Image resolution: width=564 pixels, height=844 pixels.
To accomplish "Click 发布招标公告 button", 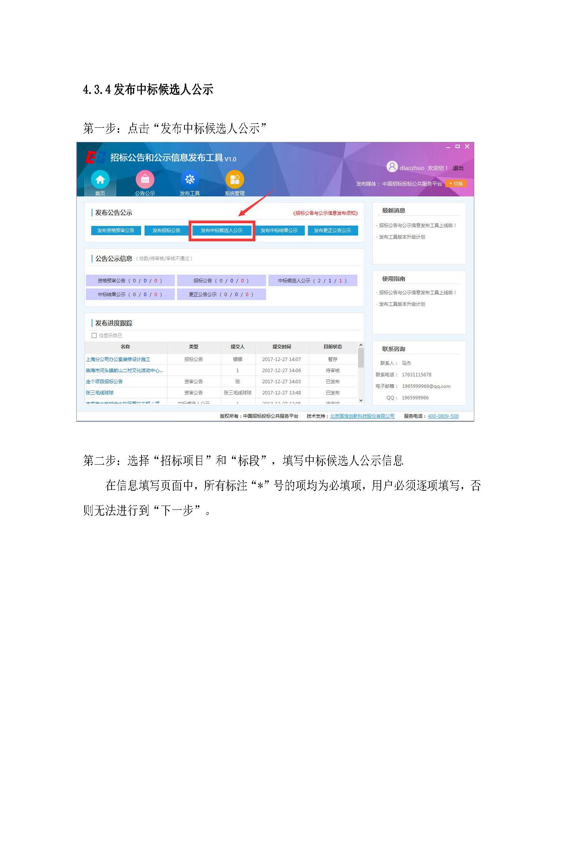I will 166,231.
